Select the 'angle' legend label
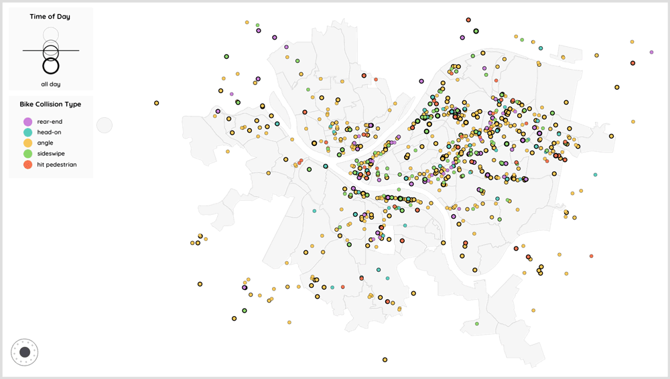This screenshot has width=670, height=379. point(46,143)
